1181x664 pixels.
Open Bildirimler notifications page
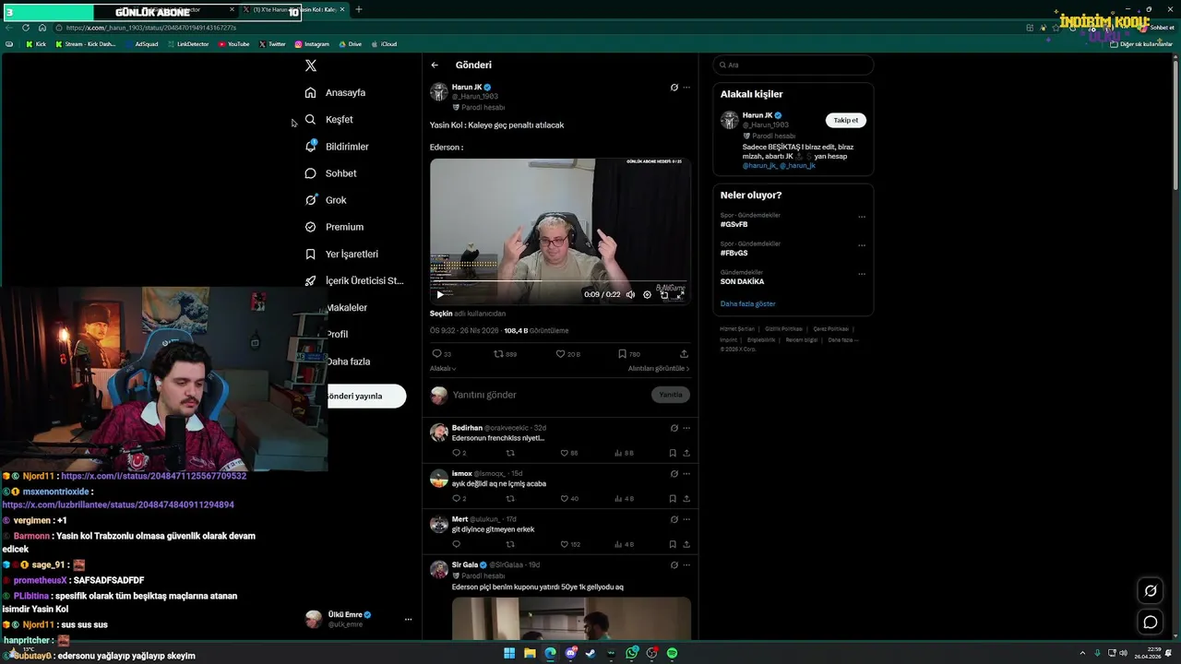click(x=337, y=147)
